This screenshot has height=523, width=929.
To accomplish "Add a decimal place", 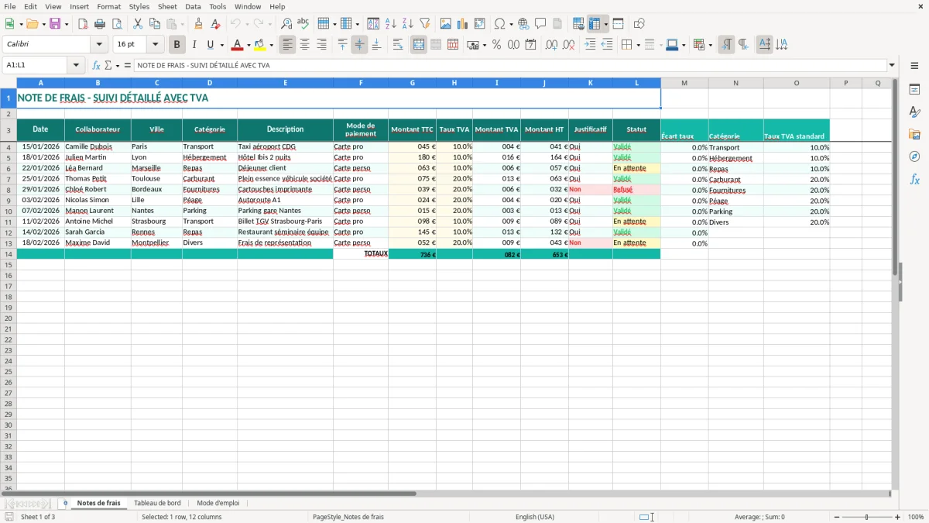I will click(x=552, y=45).
